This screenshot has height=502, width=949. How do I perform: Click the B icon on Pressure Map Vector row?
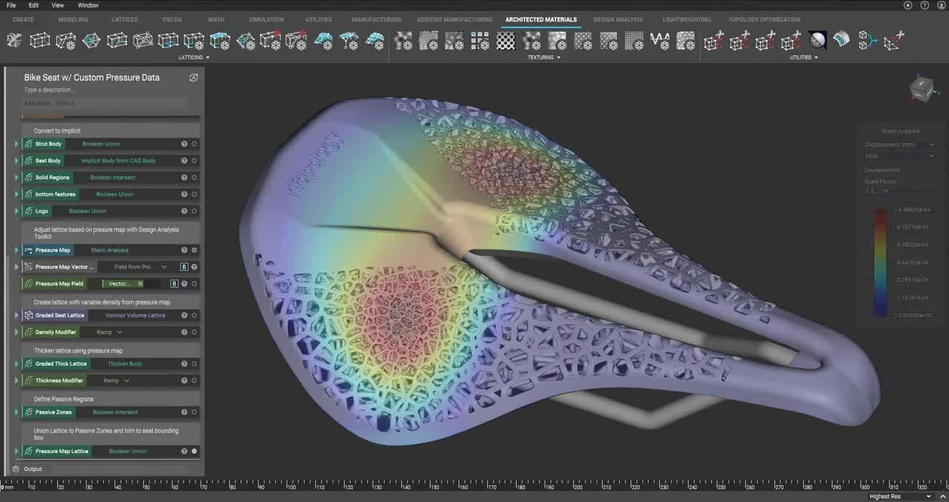click(x=185, y=267)
